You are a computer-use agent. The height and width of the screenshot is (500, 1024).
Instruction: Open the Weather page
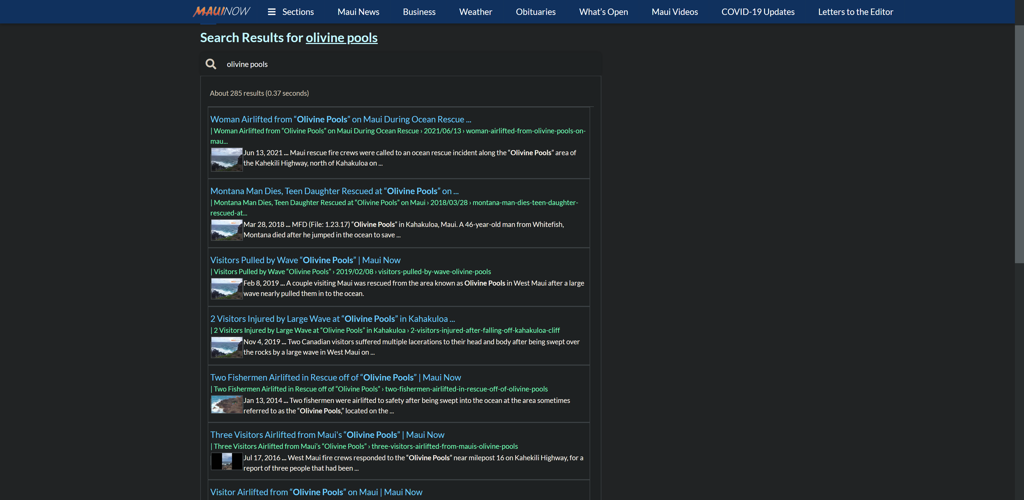coord(475,12)
